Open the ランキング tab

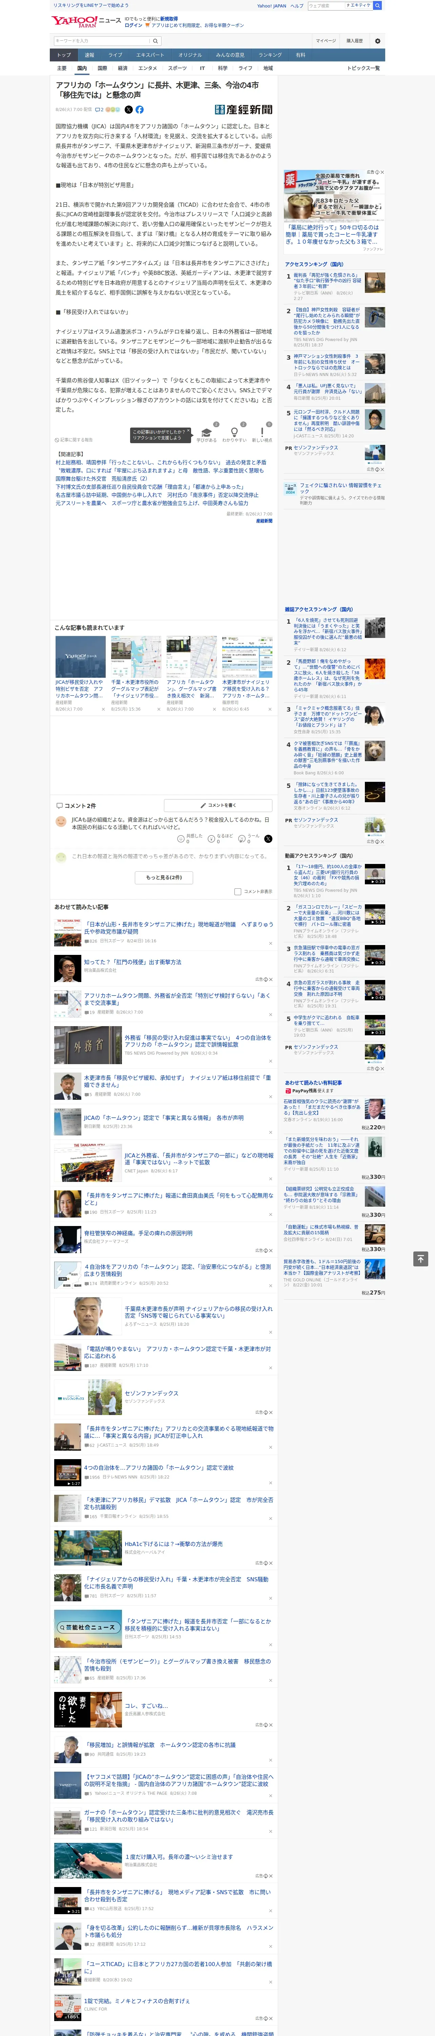(x=270, y=55)
